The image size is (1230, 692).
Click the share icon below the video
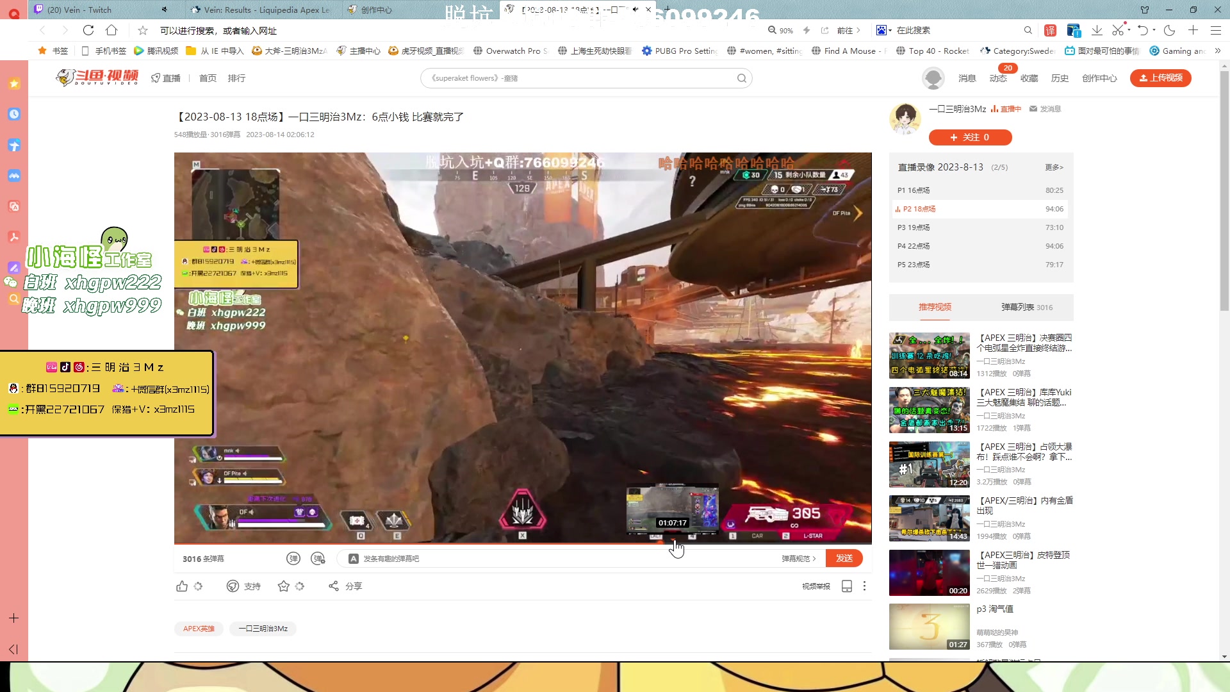[334, 586]
